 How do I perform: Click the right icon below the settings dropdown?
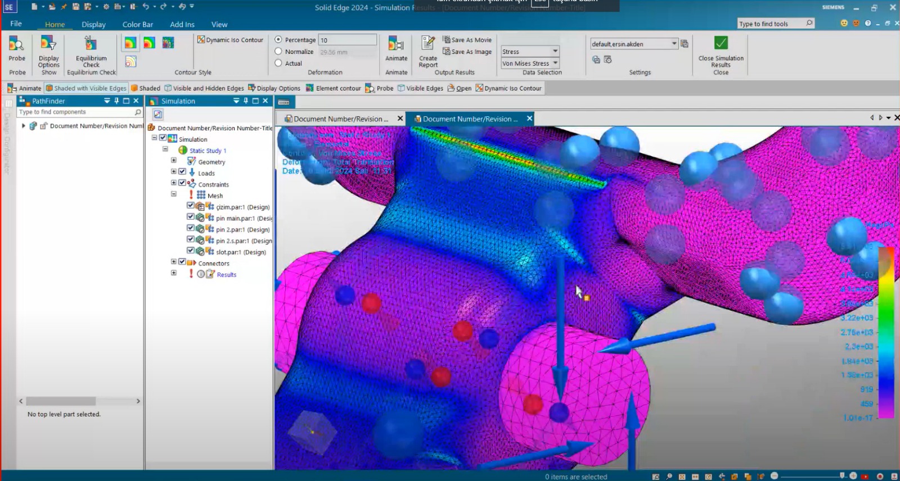point(607,60)
